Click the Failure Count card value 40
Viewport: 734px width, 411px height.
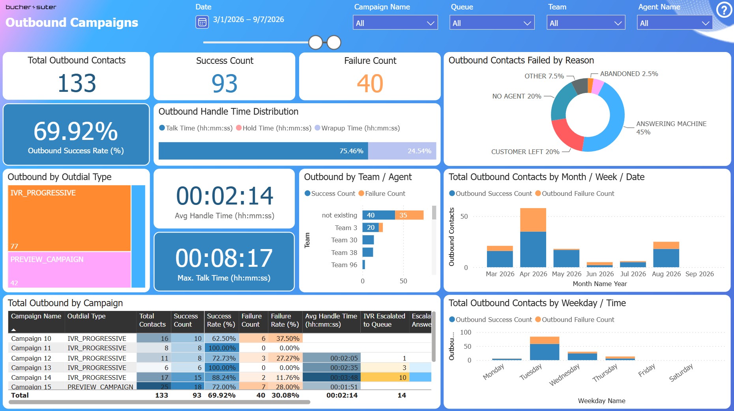point(370,84)
